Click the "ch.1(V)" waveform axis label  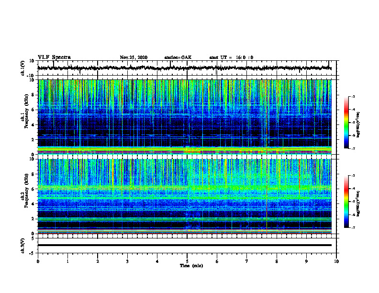click(23, 68)
